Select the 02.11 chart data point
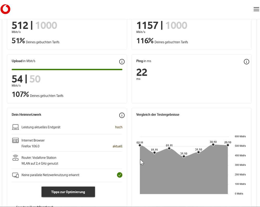Viewport: 260px width, 207px height. click(x=140, y=145)
